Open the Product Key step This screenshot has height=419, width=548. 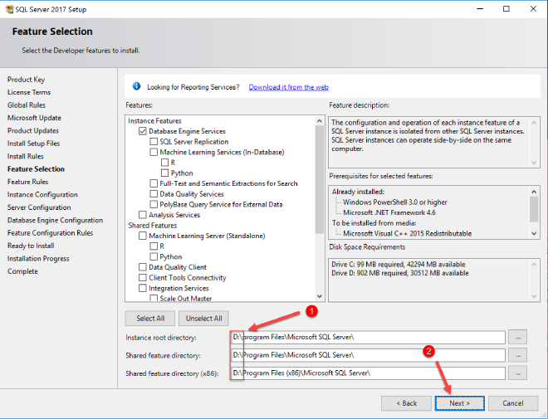click(x=26, y=80)
